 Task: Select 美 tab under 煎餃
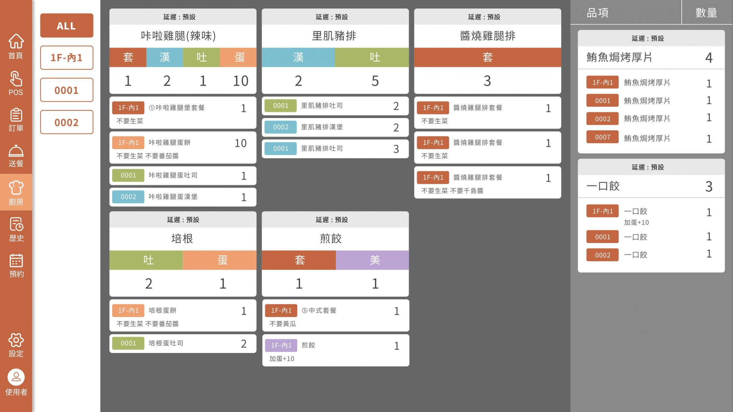pos(372,260)
